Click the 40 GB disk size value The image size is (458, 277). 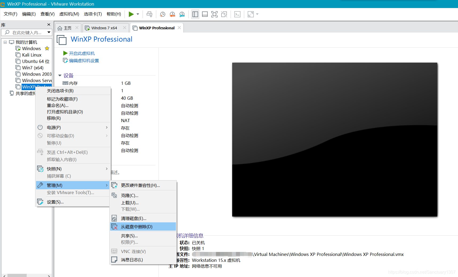coord(127,98)
